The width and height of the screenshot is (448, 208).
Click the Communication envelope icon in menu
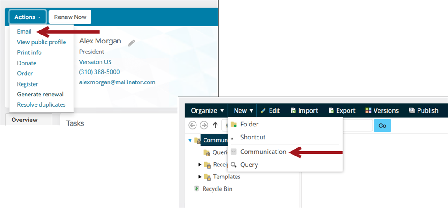[x=234, y=152]
